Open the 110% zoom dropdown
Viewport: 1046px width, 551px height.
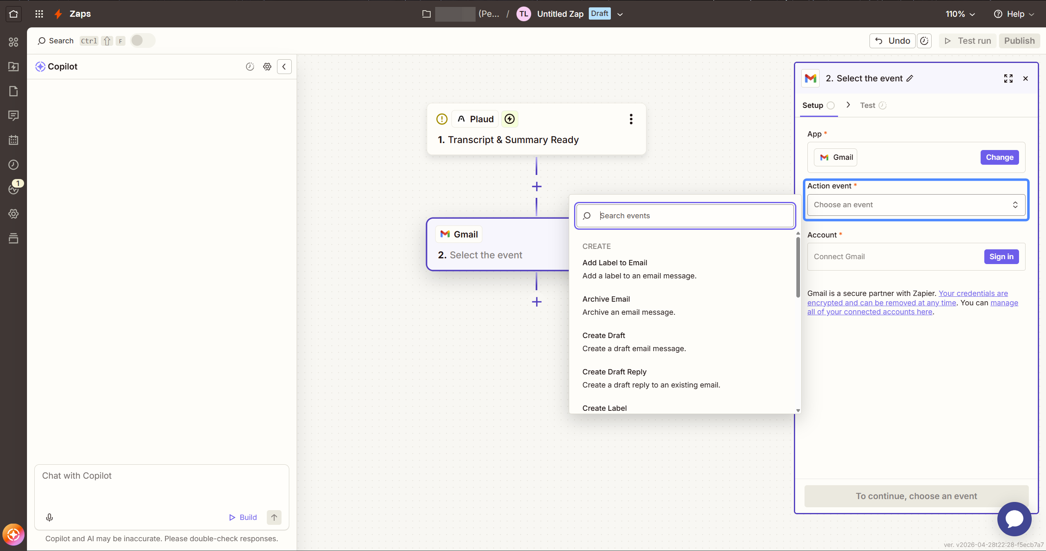(960, 14)
